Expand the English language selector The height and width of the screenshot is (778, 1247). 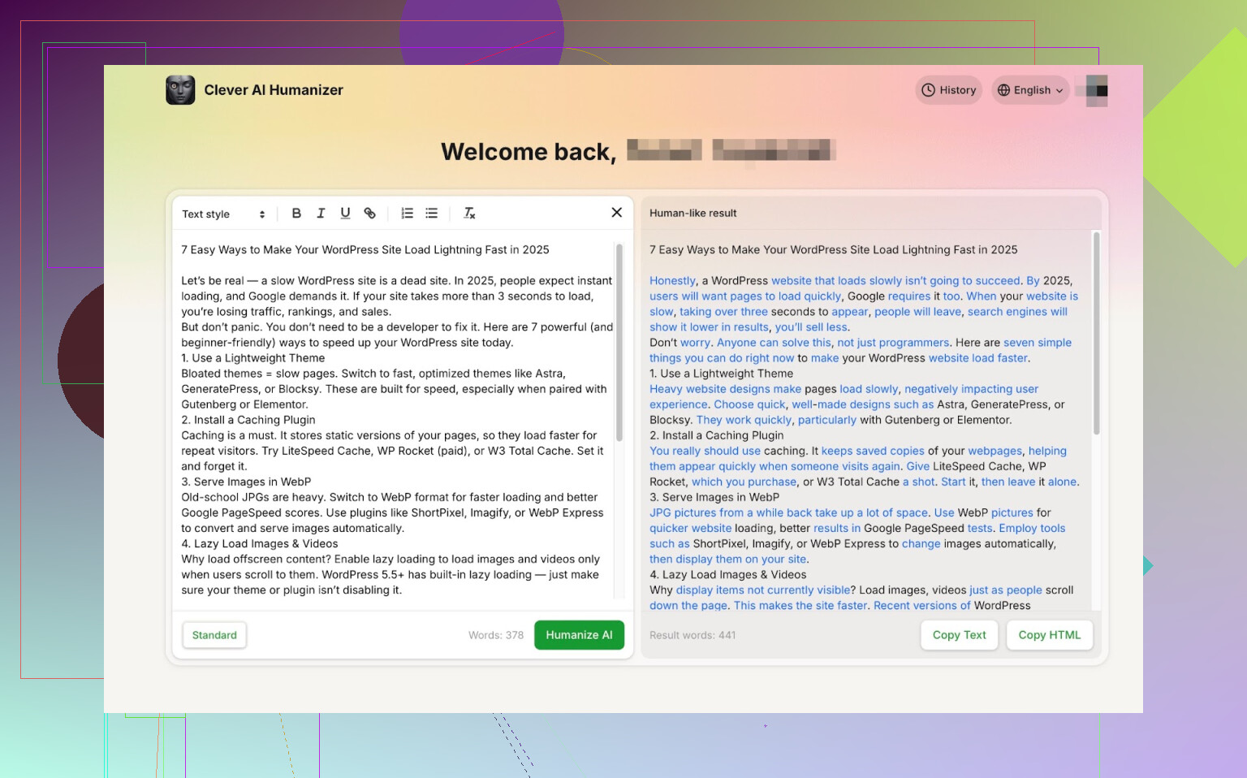[x=1030, y=90]
